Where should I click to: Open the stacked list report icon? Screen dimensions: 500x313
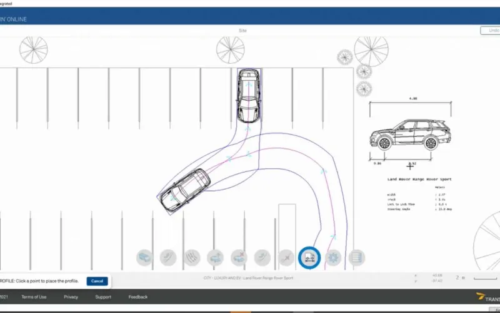tap(356, 257)
